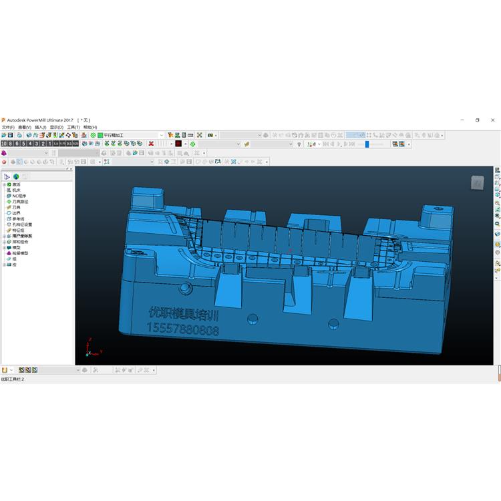Click the 0.5 numbered toolbar button

pyautogui.click(x=69, y=144)
